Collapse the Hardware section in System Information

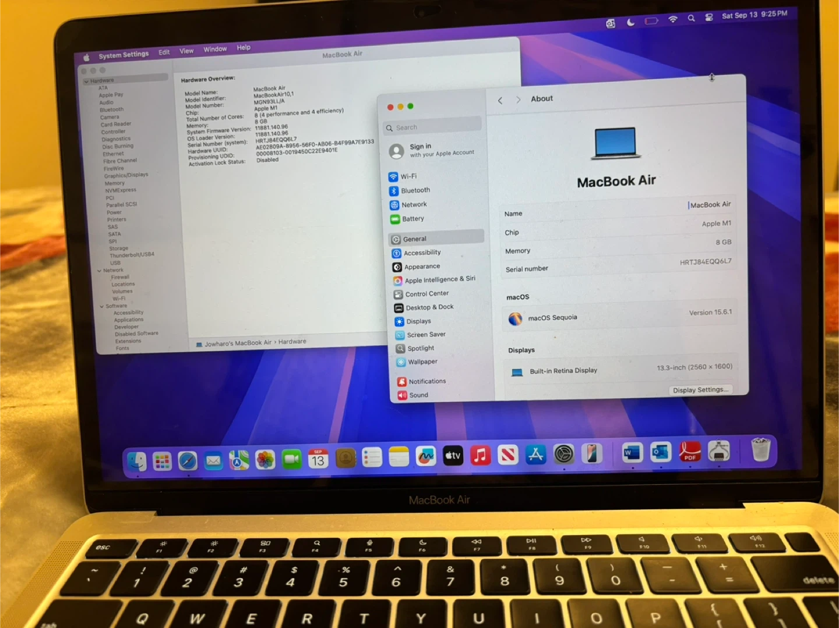pos(86,81)
